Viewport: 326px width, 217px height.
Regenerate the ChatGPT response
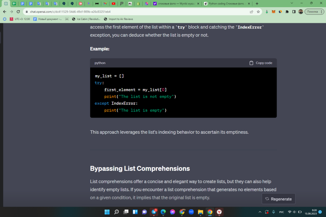279,199
